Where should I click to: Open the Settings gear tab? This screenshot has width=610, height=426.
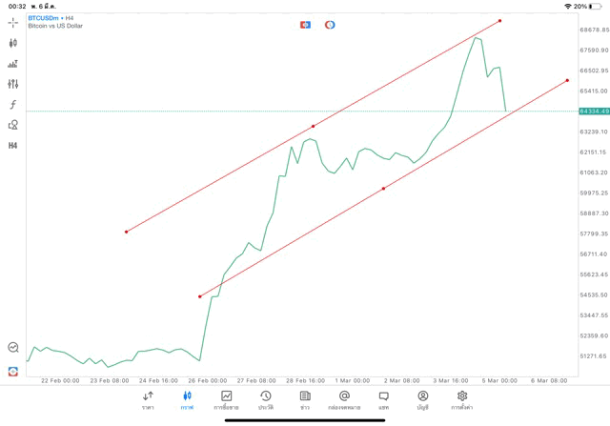click(462, 398)
